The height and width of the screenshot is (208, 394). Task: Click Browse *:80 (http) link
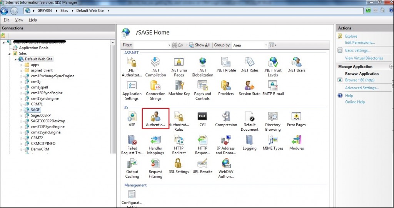[x=360, y=80]
